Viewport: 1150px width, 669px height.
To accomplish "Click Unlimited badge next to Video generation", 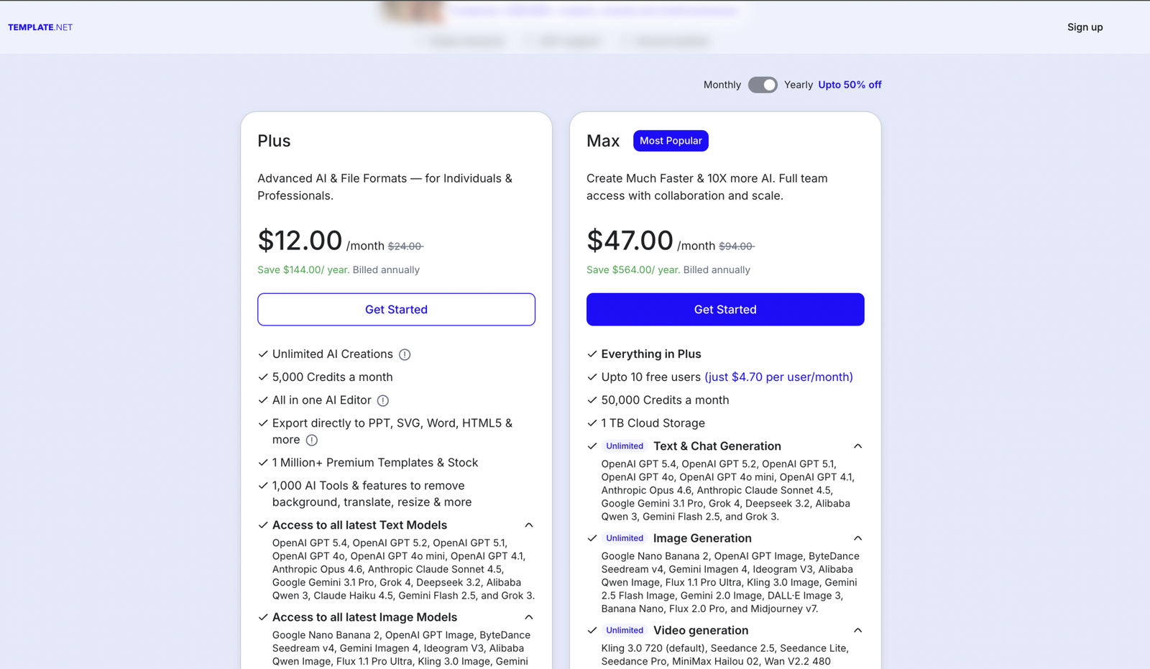I will pos(625,630).
